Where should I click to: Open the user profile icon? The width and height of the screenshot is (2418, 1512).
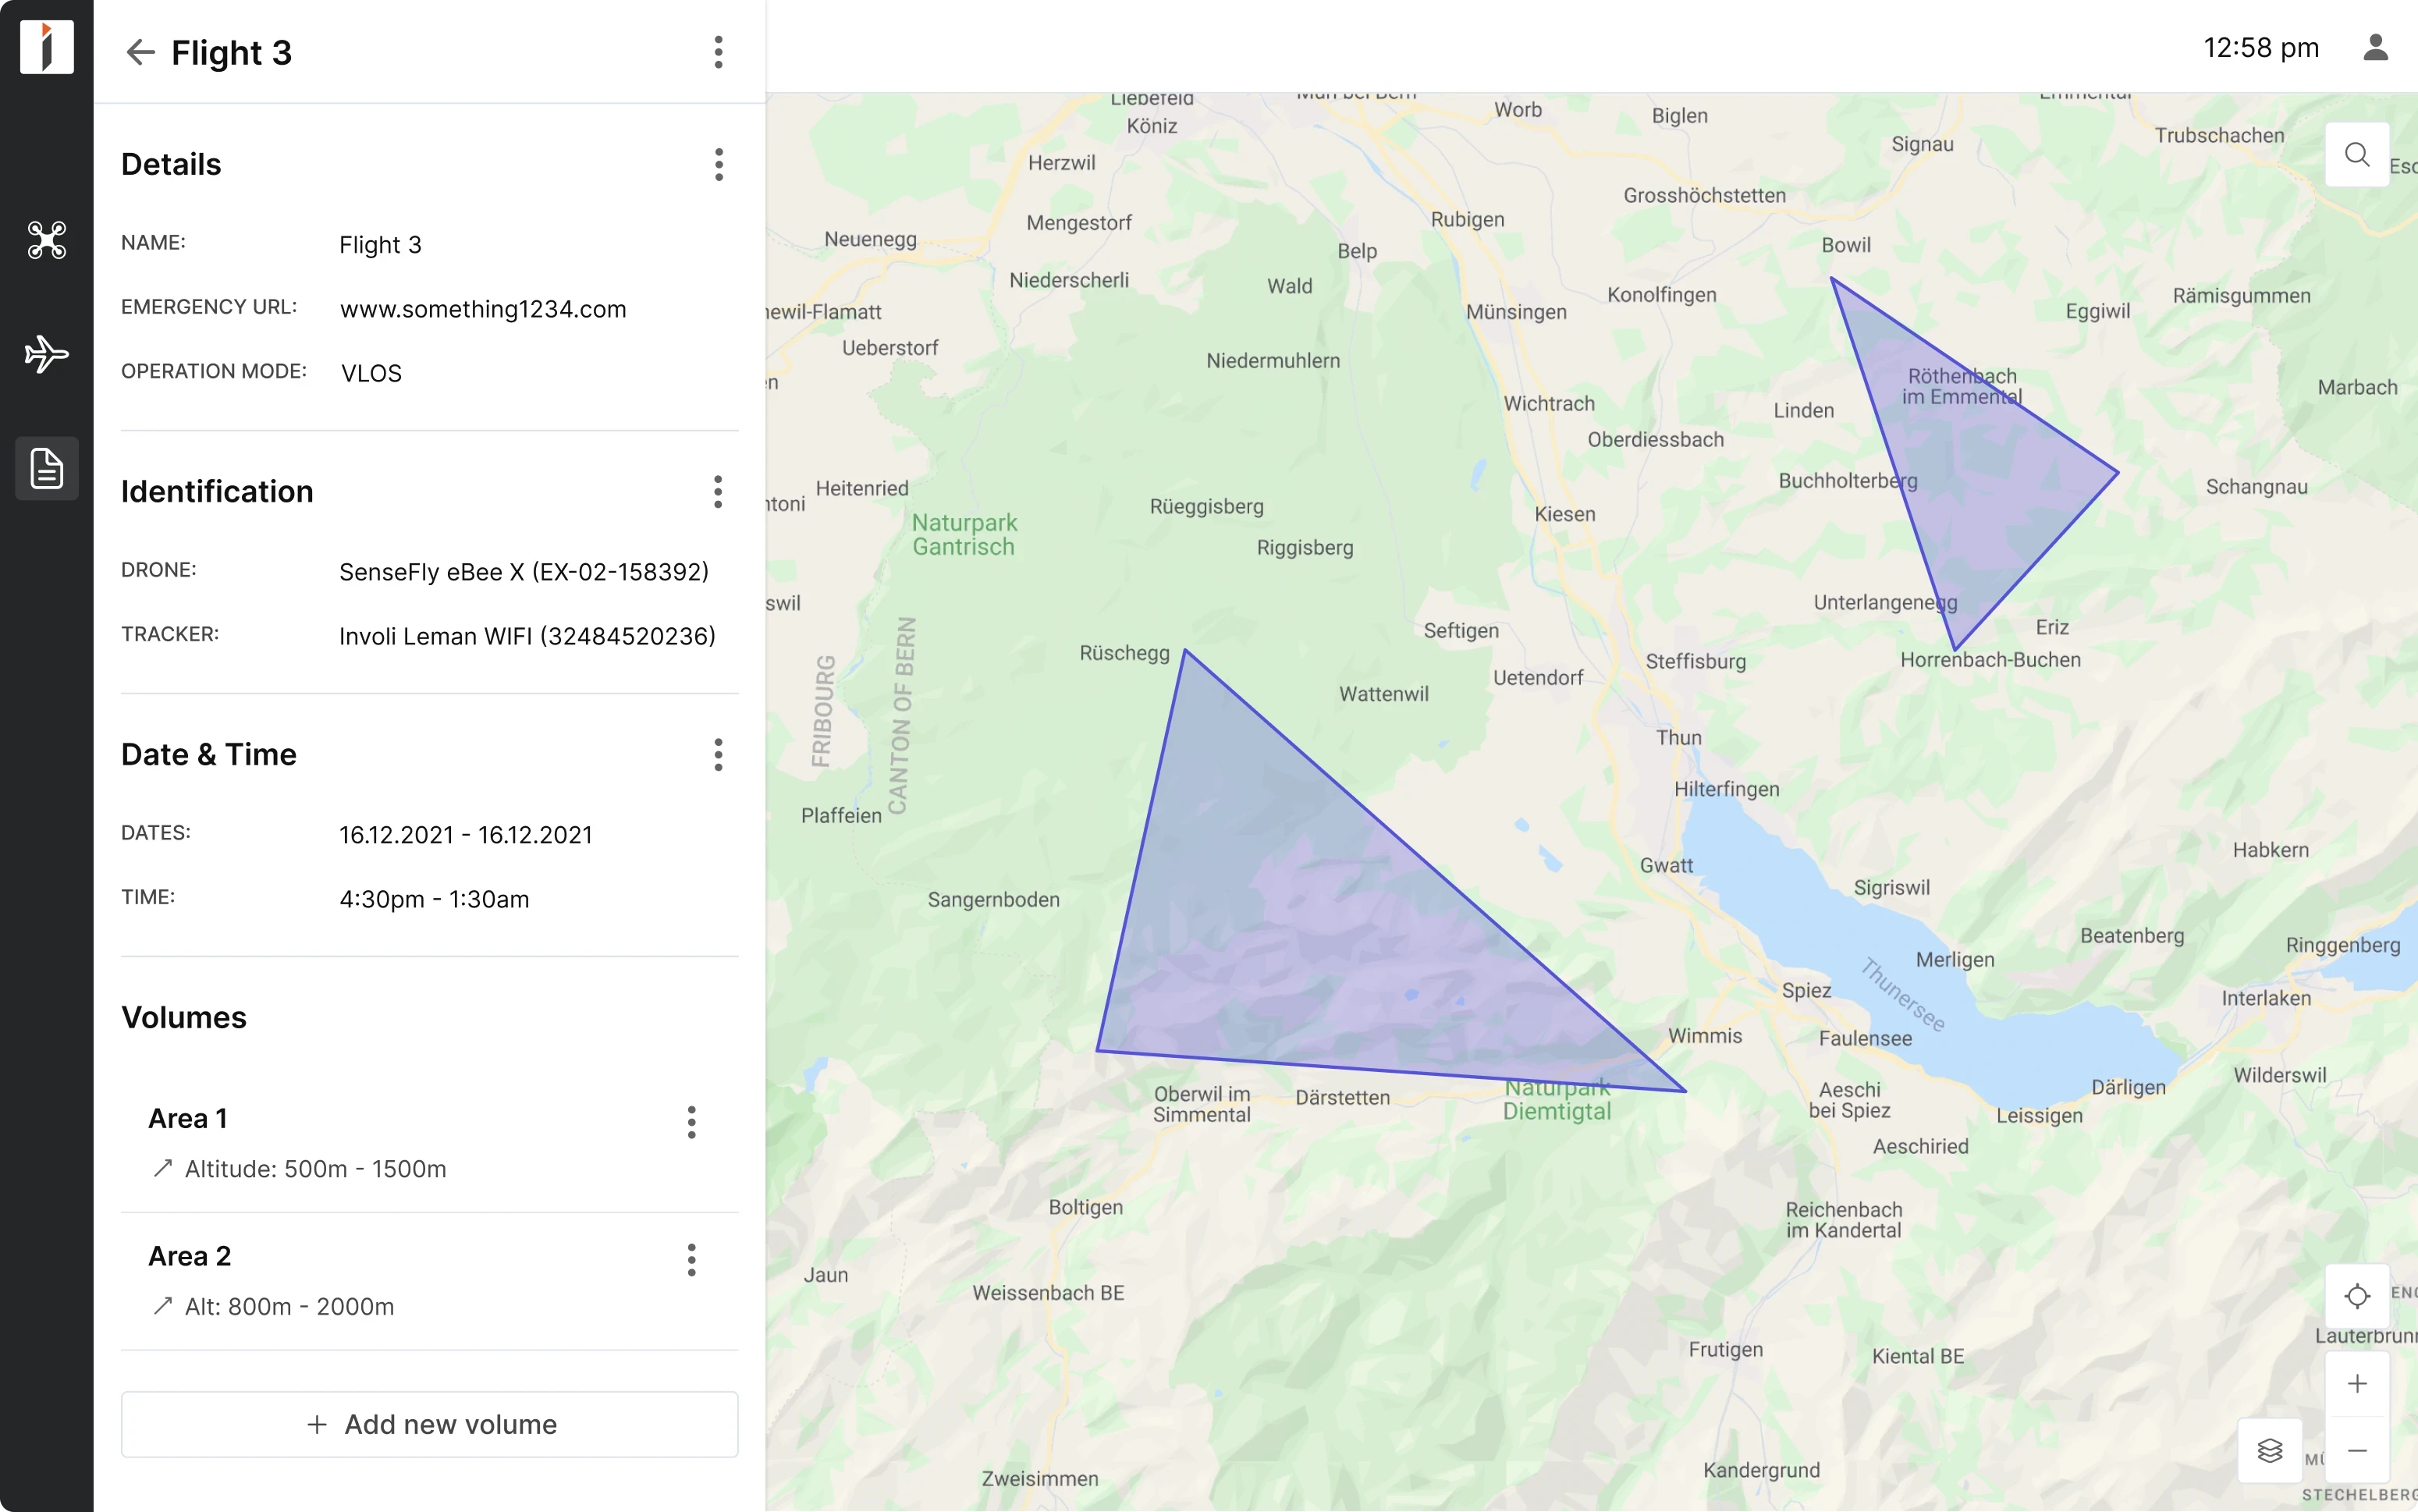2377,47
